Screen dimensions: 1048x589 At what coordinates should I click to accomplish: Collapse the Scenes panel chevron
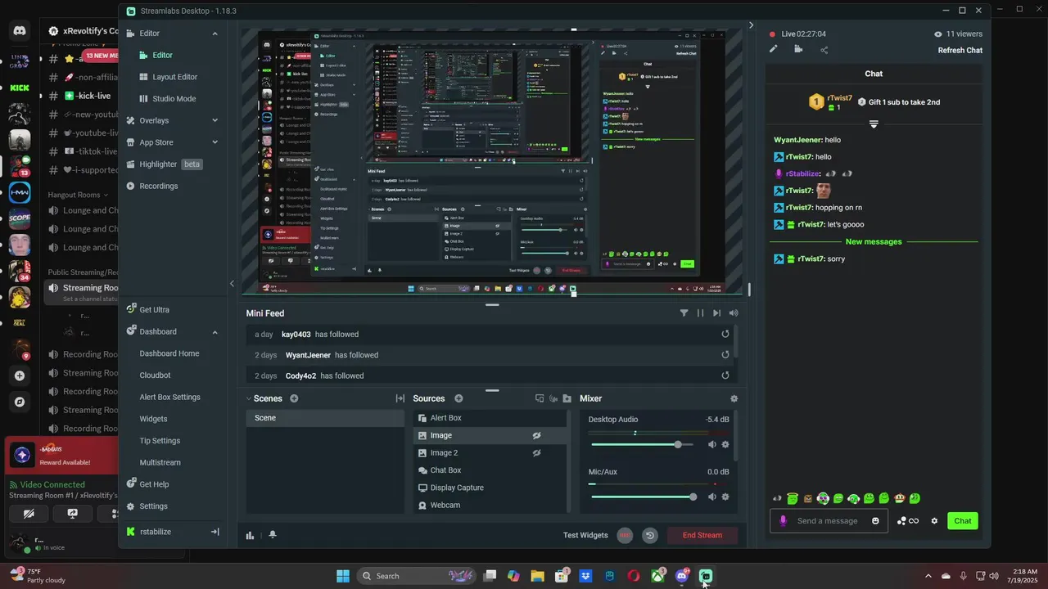[x=248, y=398]
